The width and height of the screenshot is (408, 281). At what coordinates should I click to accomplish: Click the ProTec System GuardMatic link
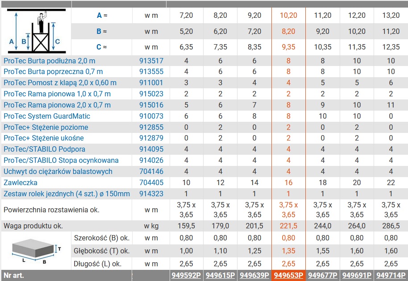click(47, 116)
